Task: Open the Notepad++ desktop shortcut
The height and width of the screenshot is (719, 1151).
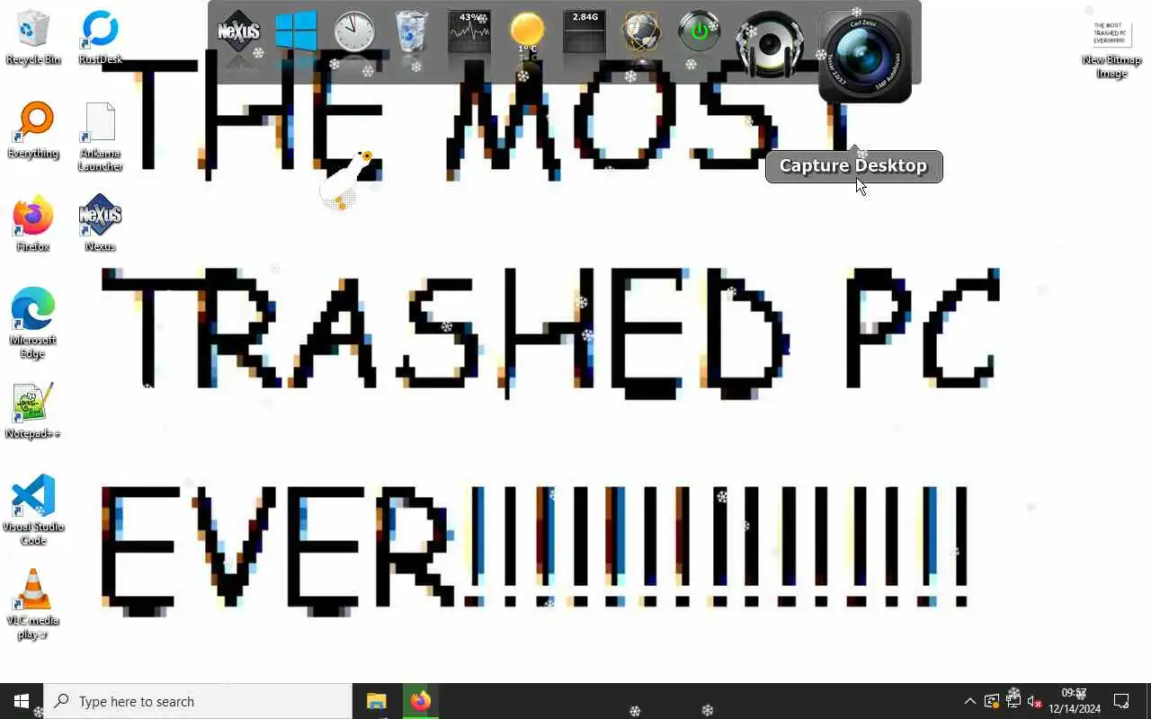Action: [33, 411]
